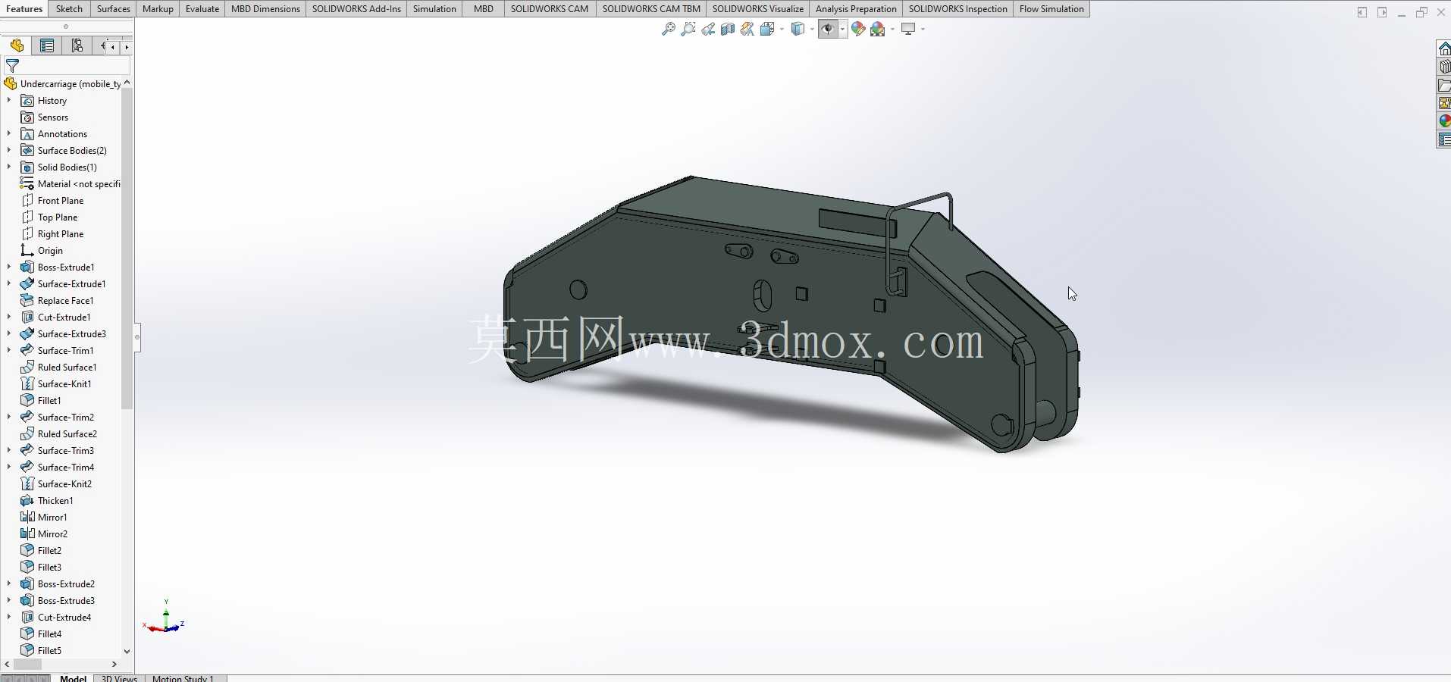Expand the Surface-Trim2 feature
The width and height of the screenshot is (1451, 682).
[x=9, y=418]
